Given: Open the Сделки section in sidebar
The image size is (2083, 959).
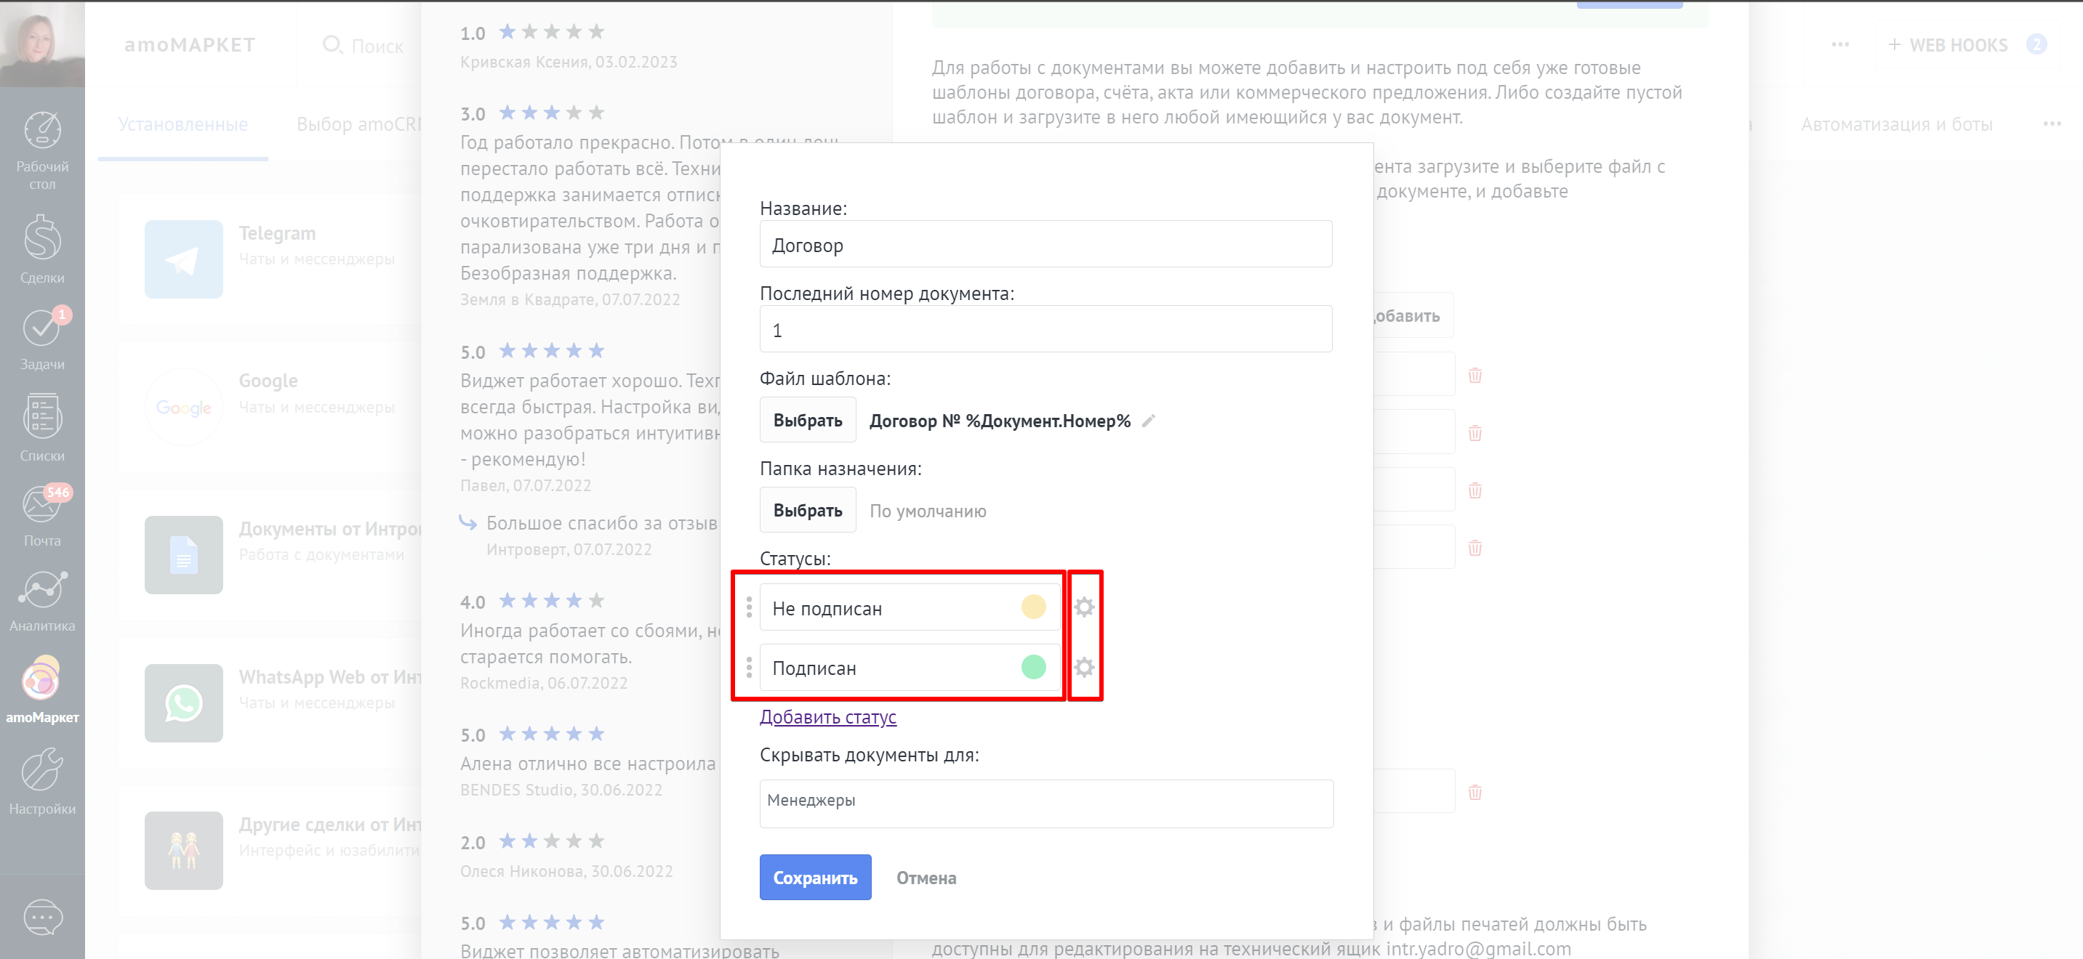Looking at the screenshot, I should tap(42, 238).
